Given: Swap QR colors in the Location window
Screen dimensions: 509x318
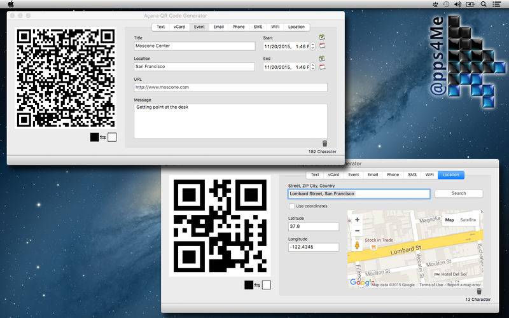Looking at the screenshot, I should (258, 285).
